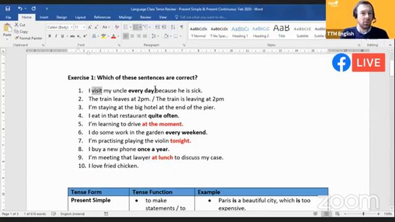395x222 pixels.
Task: Click the numbered list icon
Action: coord(136,27)
